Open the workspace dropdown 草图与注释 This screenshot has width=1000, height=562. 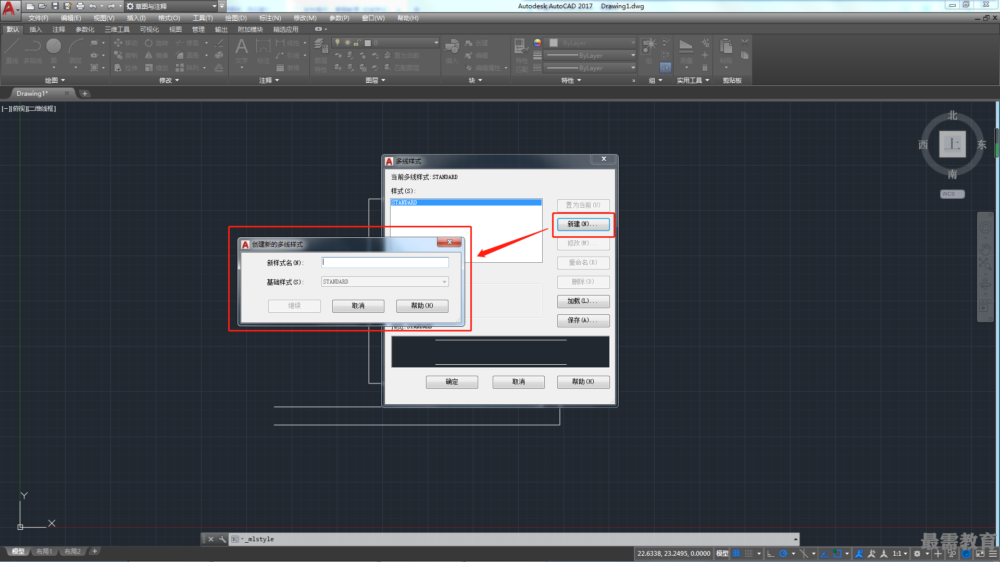pyautogui.click(x=171, y=6)
